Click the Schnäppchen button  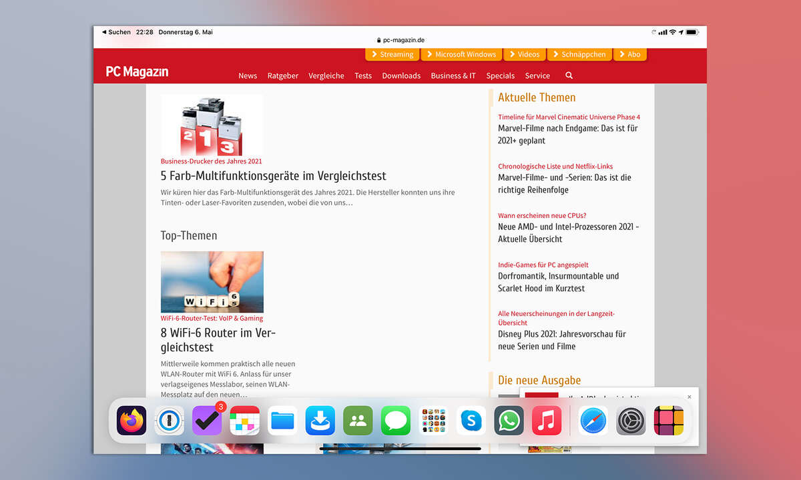pyautogui.click(x=579, y=54)
